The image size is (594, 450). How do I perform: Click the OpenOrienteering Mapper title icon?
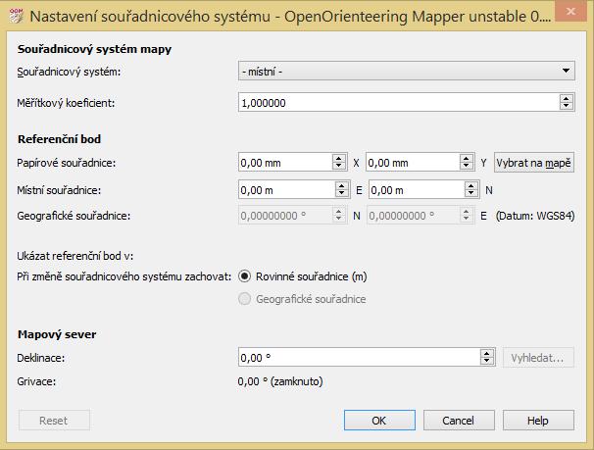tap(16, 16)
